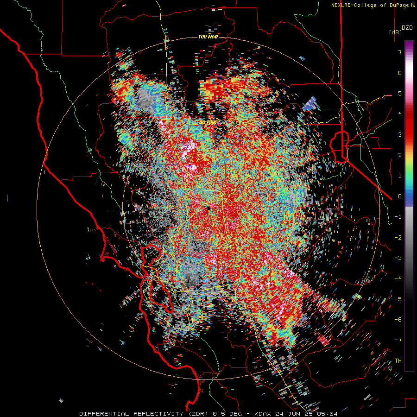Click the 2 value on color scale
The height and width of the screenshot is (417, 417).
click(x=400, y=155)
